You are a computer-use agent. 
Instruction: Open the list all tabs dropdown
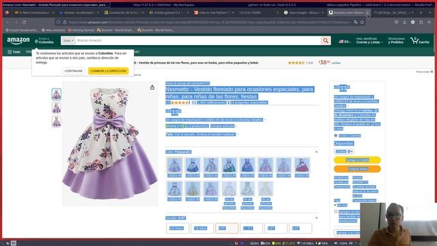click(429, 12)
